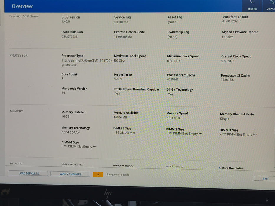Image resolution: width=275 pixels, height=206 pixels.
Task: Select the Memory Technology DDR4 SDRAM value
Action: pyautogui.click(x=71, y=132)
